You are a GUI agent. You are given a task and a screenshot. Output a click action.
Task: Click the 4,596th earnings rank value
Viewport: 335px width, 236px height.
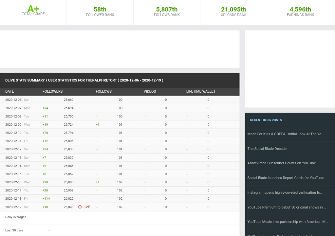[x=300, y=9]
